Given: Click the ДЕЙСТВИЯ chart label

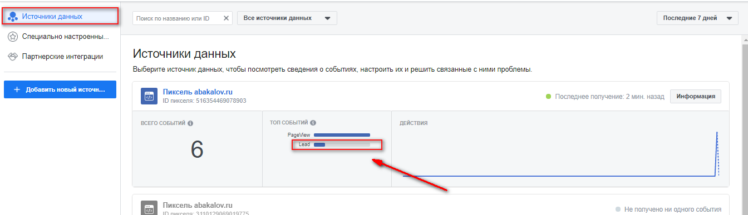Looking at the screenshot, I should 414,123.
